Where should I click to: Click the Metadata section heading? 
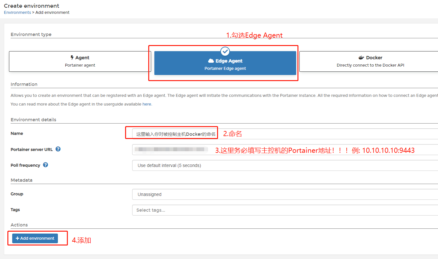pyautogui.click(x=22, y=180)
